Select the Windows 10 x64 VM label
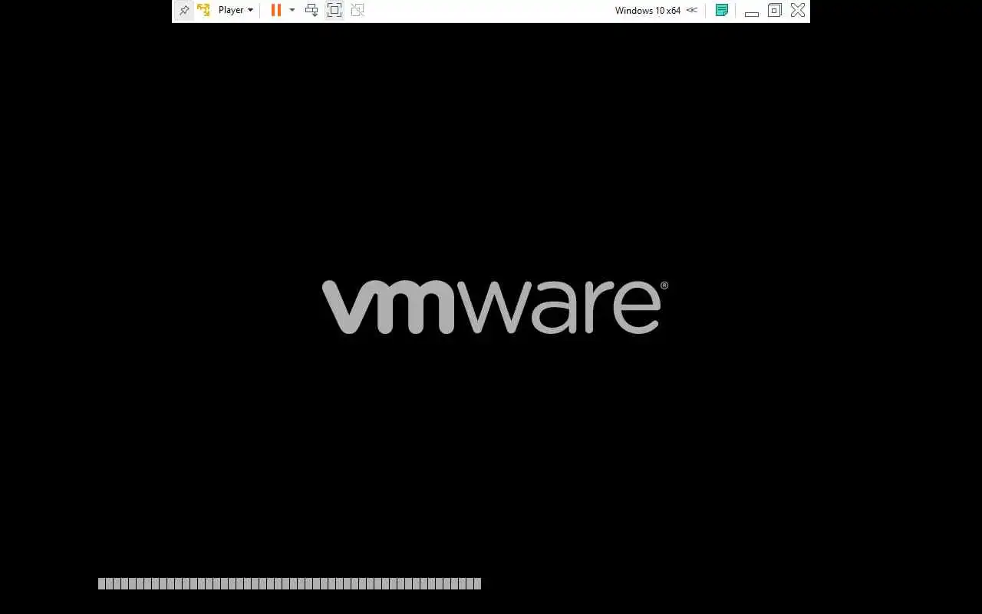 [x=648, y=11]
